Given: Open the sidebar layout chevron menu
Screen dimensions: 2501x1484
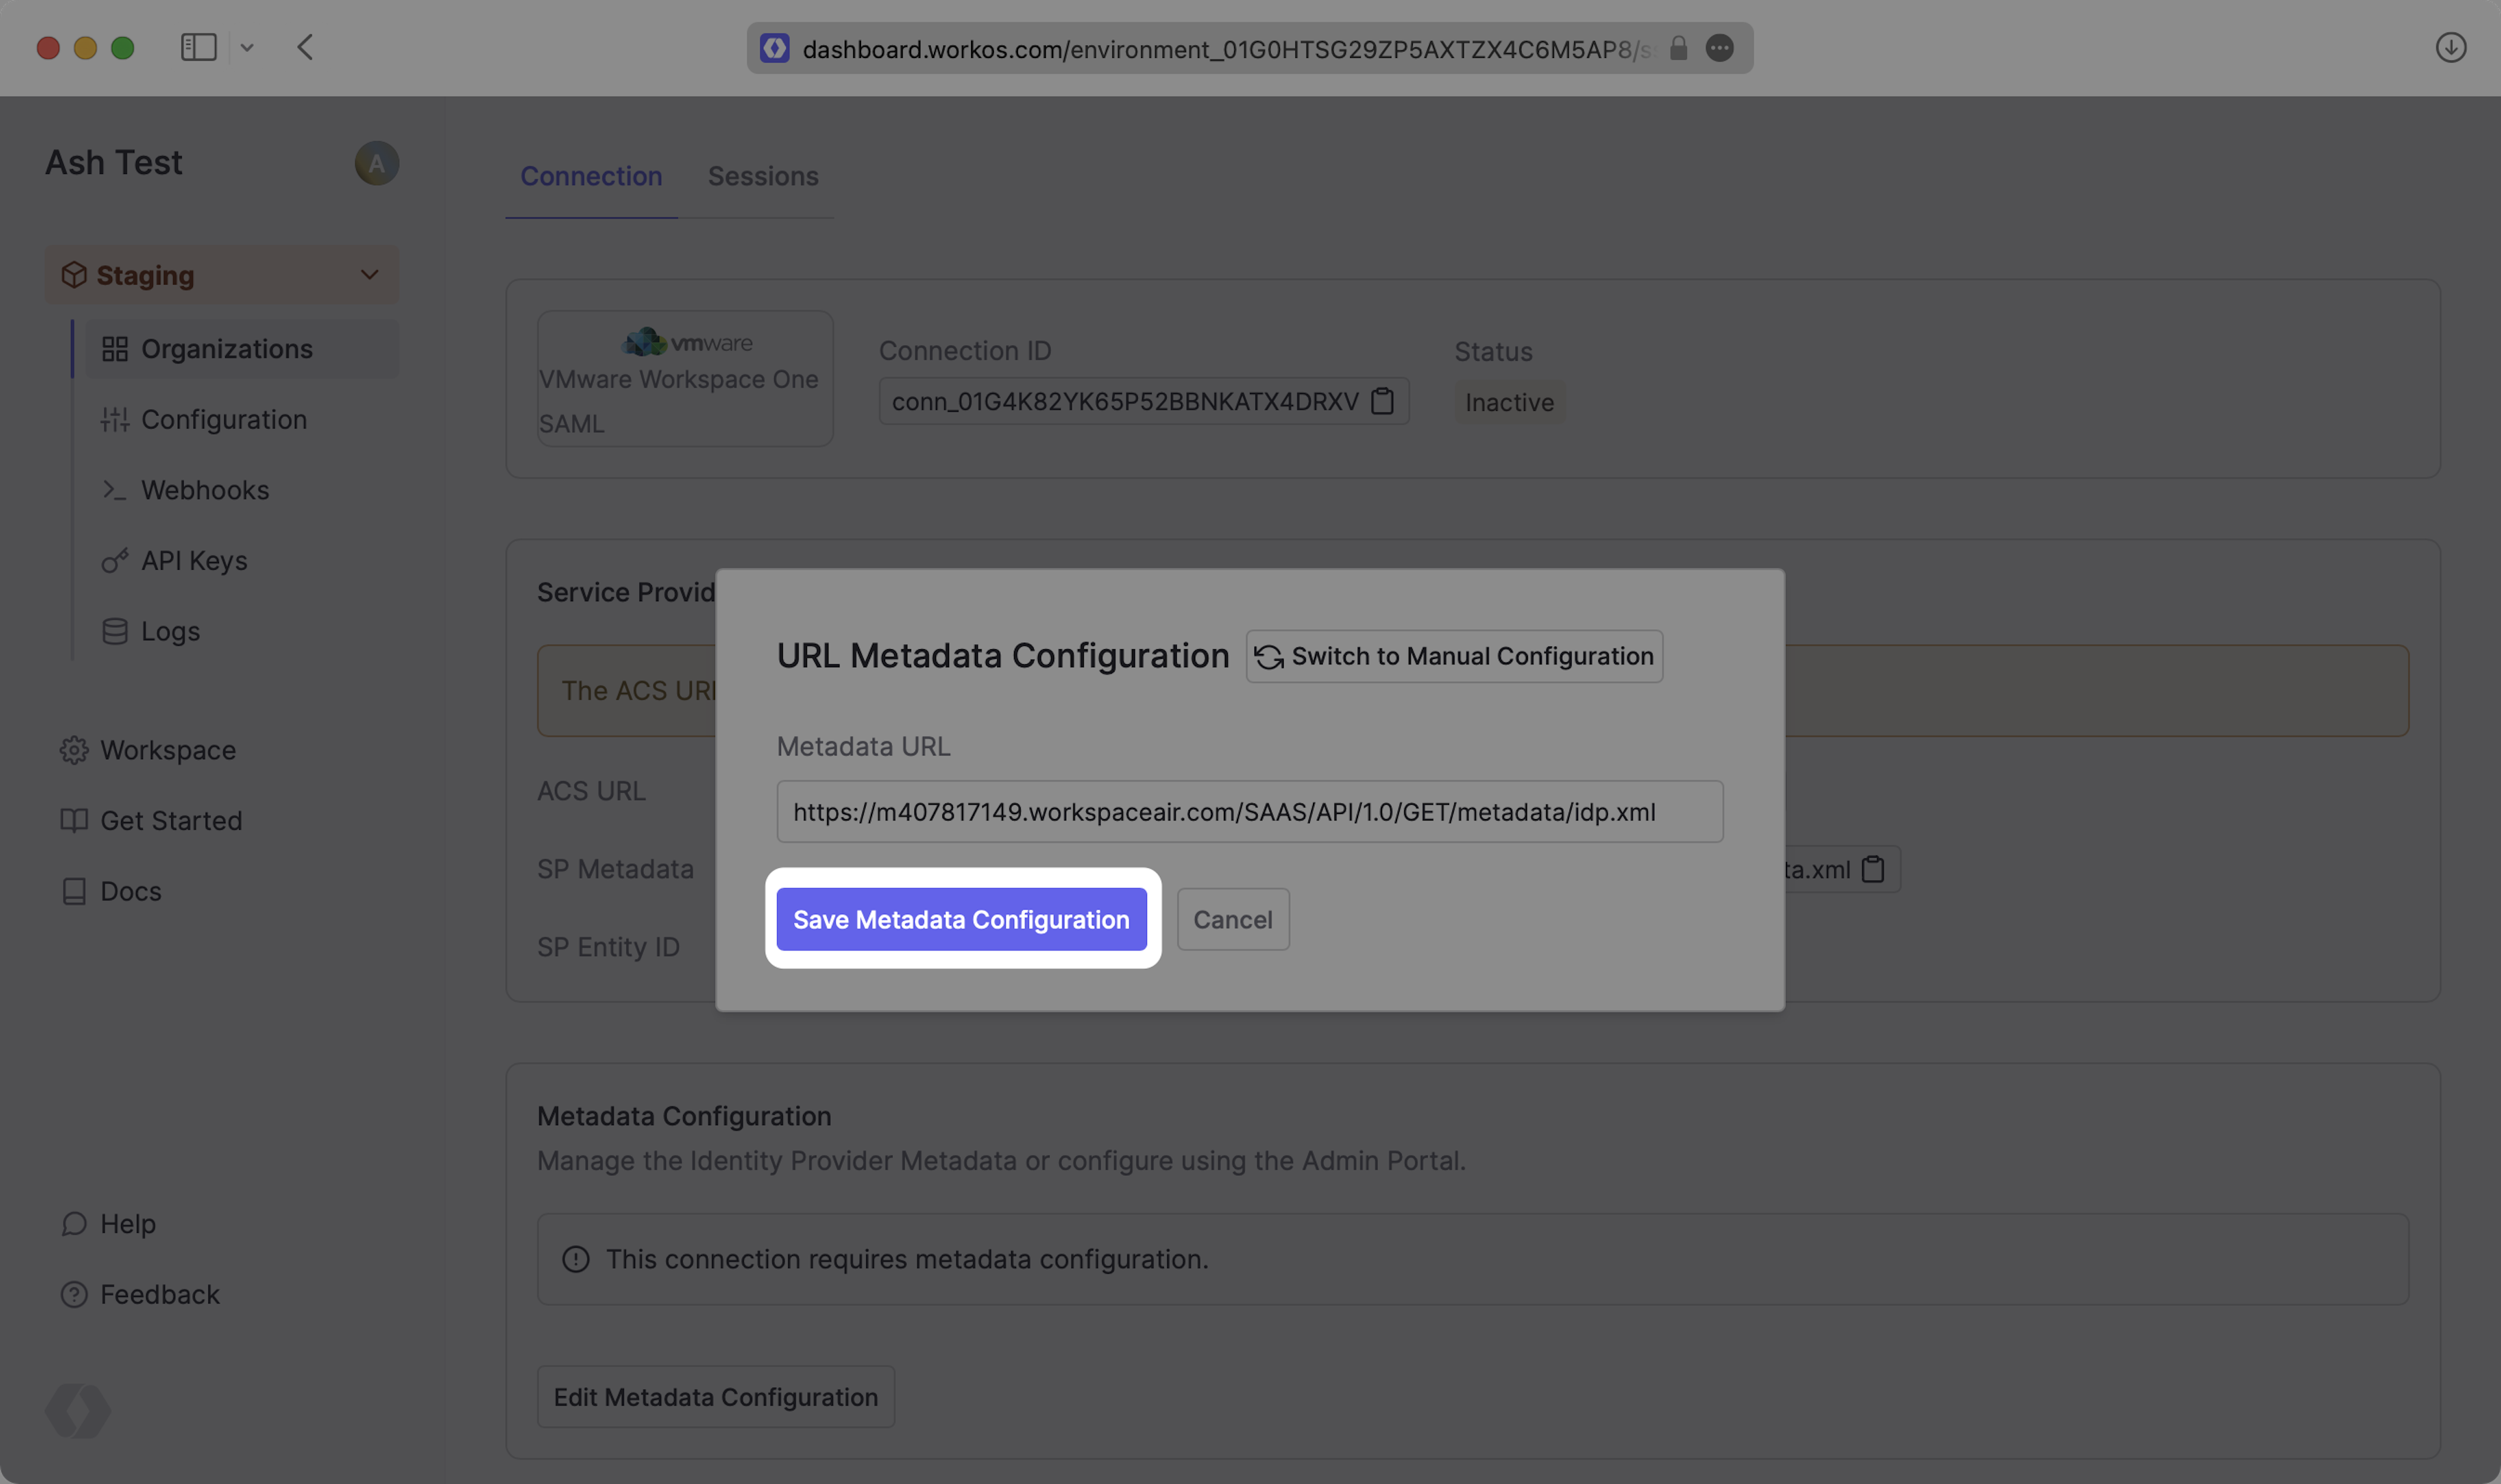Looking at the screenshot, I should [x=247, y=47].
